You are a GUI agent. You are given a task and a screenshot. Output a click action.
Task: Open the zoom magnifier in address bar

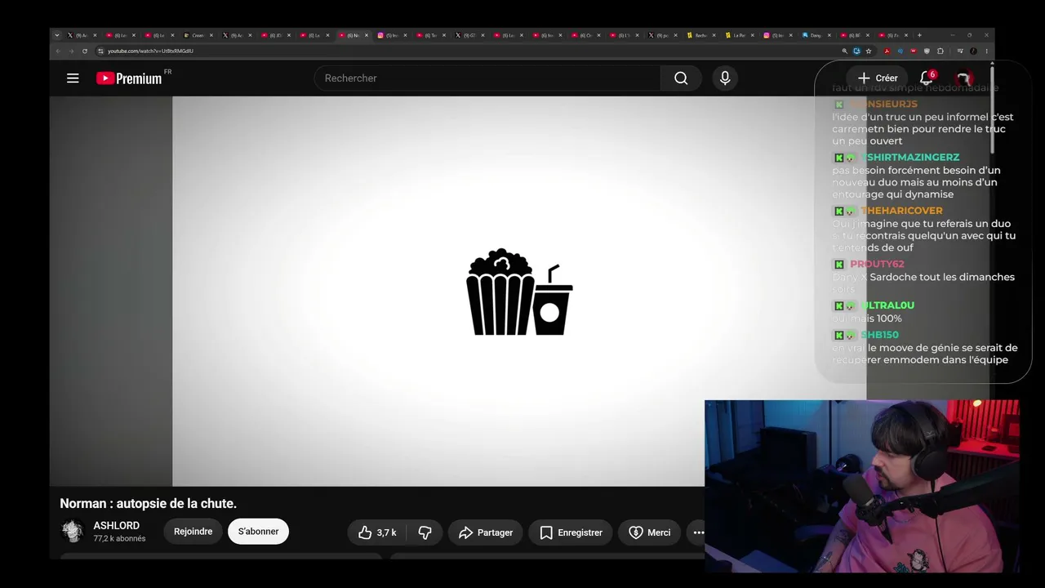844,51
